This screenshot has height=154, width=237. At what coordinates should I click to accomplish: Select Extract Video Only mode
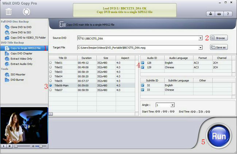[21, 59]
